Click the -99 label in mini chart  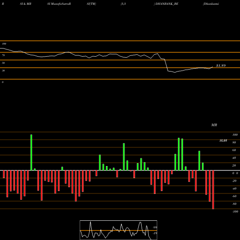[x=155, y=228]
